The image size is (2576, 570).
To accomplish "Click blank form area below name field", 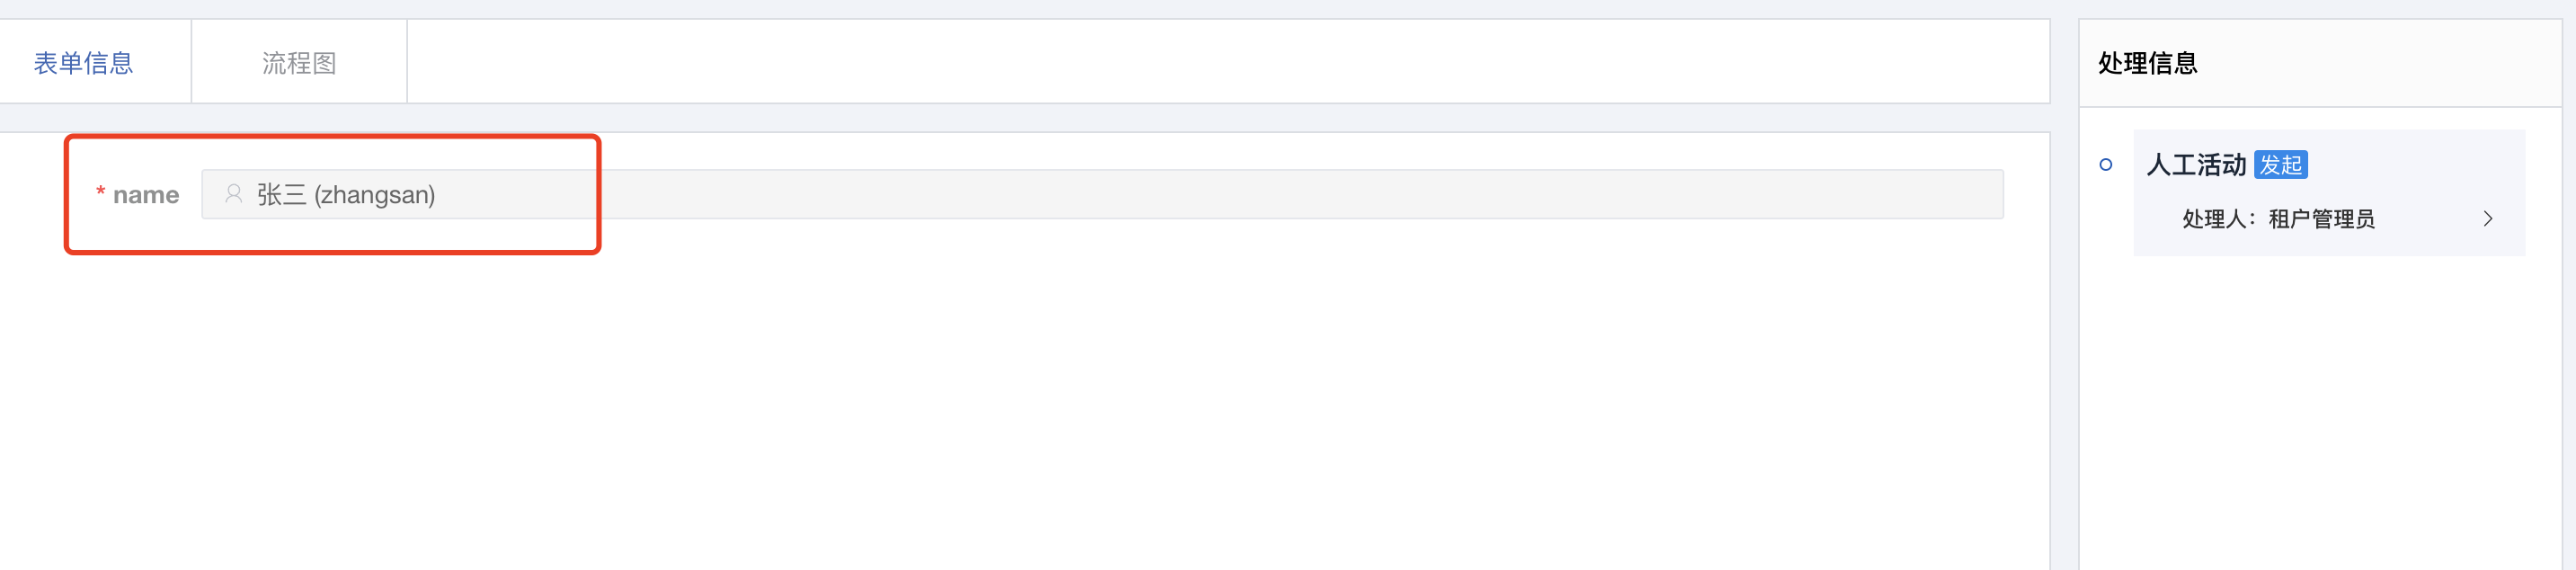I will (1000, 400).
